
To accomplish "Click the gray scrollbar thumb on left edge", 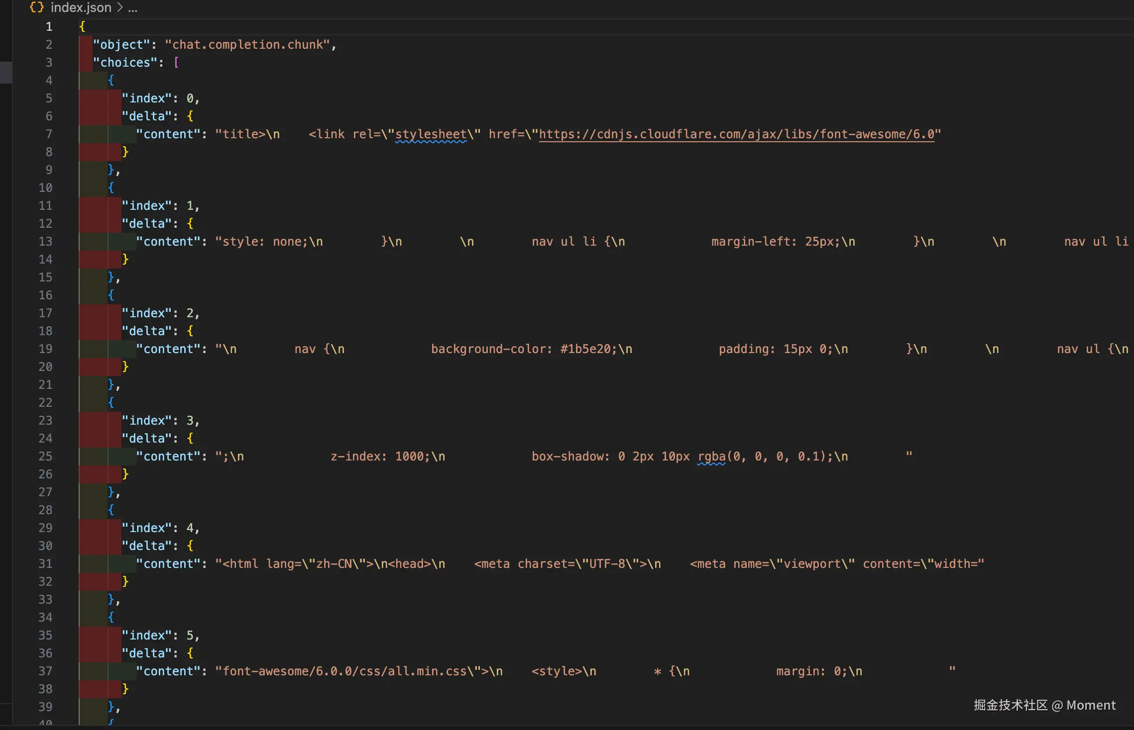I will (5, 72).
